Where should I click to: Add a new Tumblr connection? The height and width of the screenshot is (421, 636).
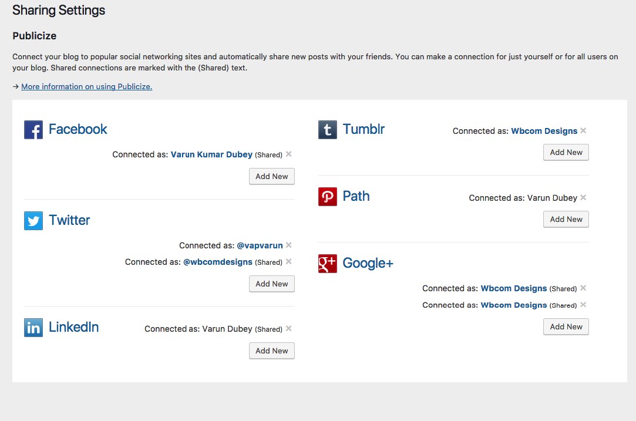click(x=566, y=153)
